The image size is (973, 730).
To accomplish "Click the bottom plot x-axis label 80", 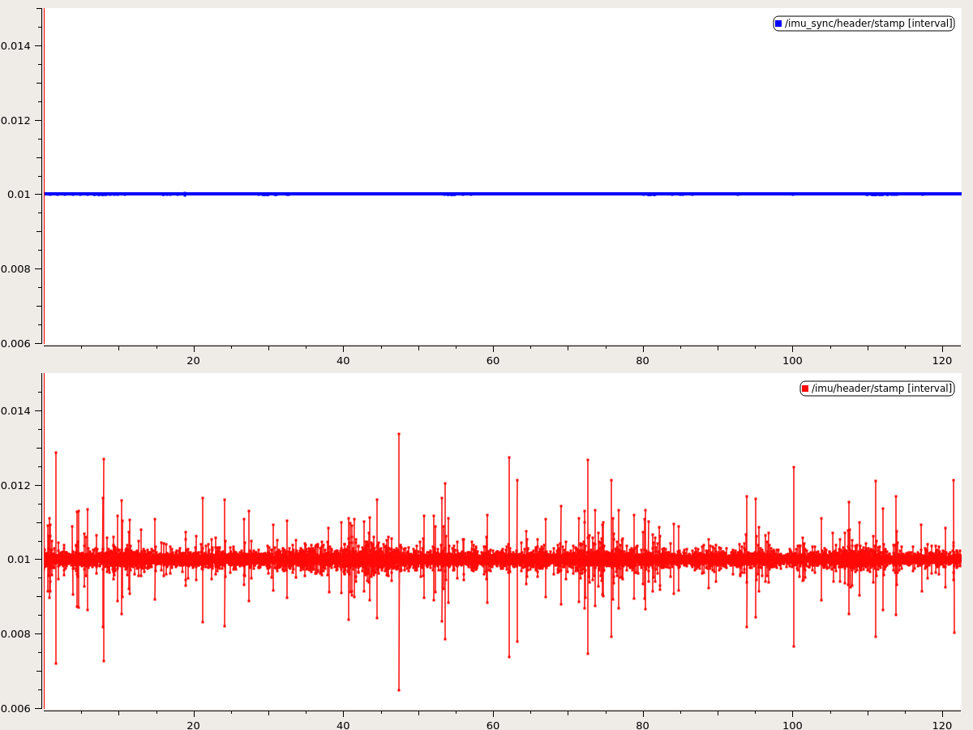I will tap(642, 725).
